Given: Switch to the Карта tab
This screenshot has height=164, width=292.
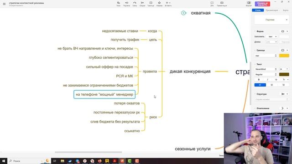Looking at the screenshot, I should tap(286, 10).
